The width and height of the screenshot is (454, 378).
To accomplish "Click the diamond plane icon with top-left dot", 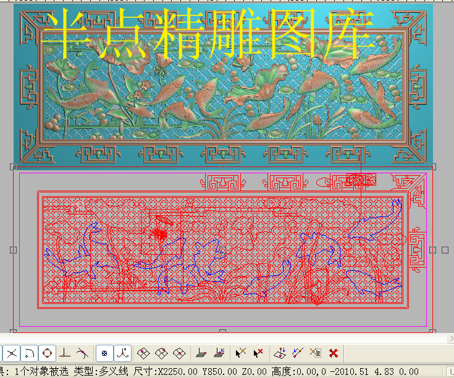I will (143, 353).
